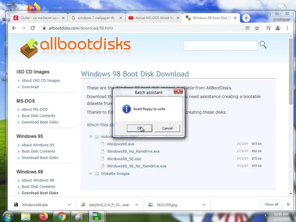296x222 pixels.
Task: Download the Windows98.exe file in list
Action: (121, 144)
